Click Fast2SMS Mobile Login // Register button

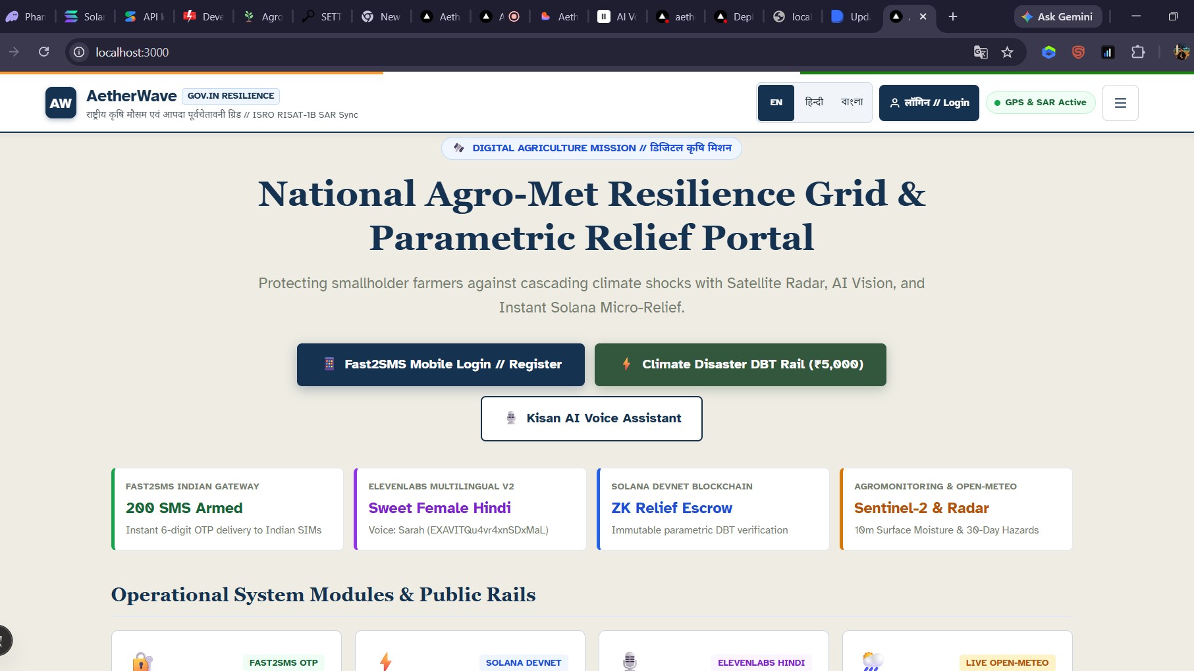pos(441,364)
